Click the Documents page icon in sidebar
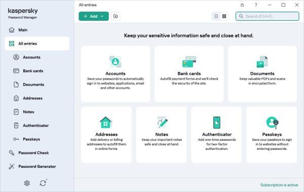The height and width of the screenshot is (192, 304). [16, 85]
